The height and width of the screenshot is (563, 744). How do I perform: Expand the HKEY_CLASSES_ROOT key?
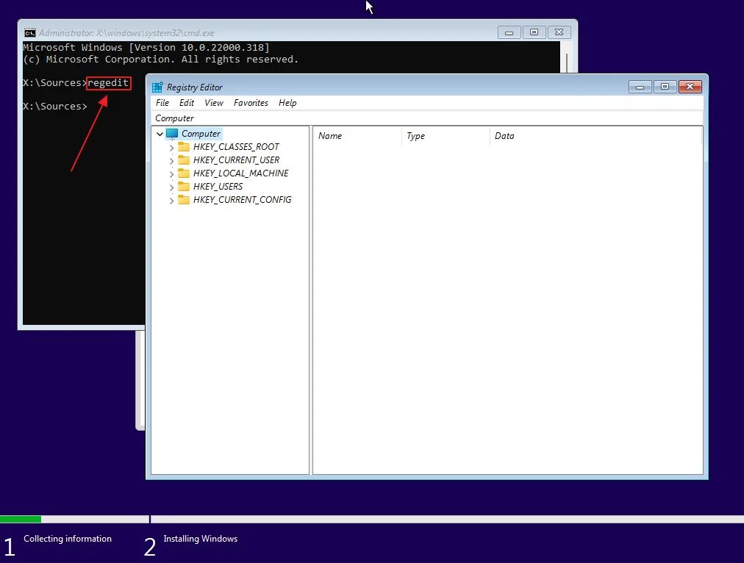pyautogui.click(x=171, y=148)
